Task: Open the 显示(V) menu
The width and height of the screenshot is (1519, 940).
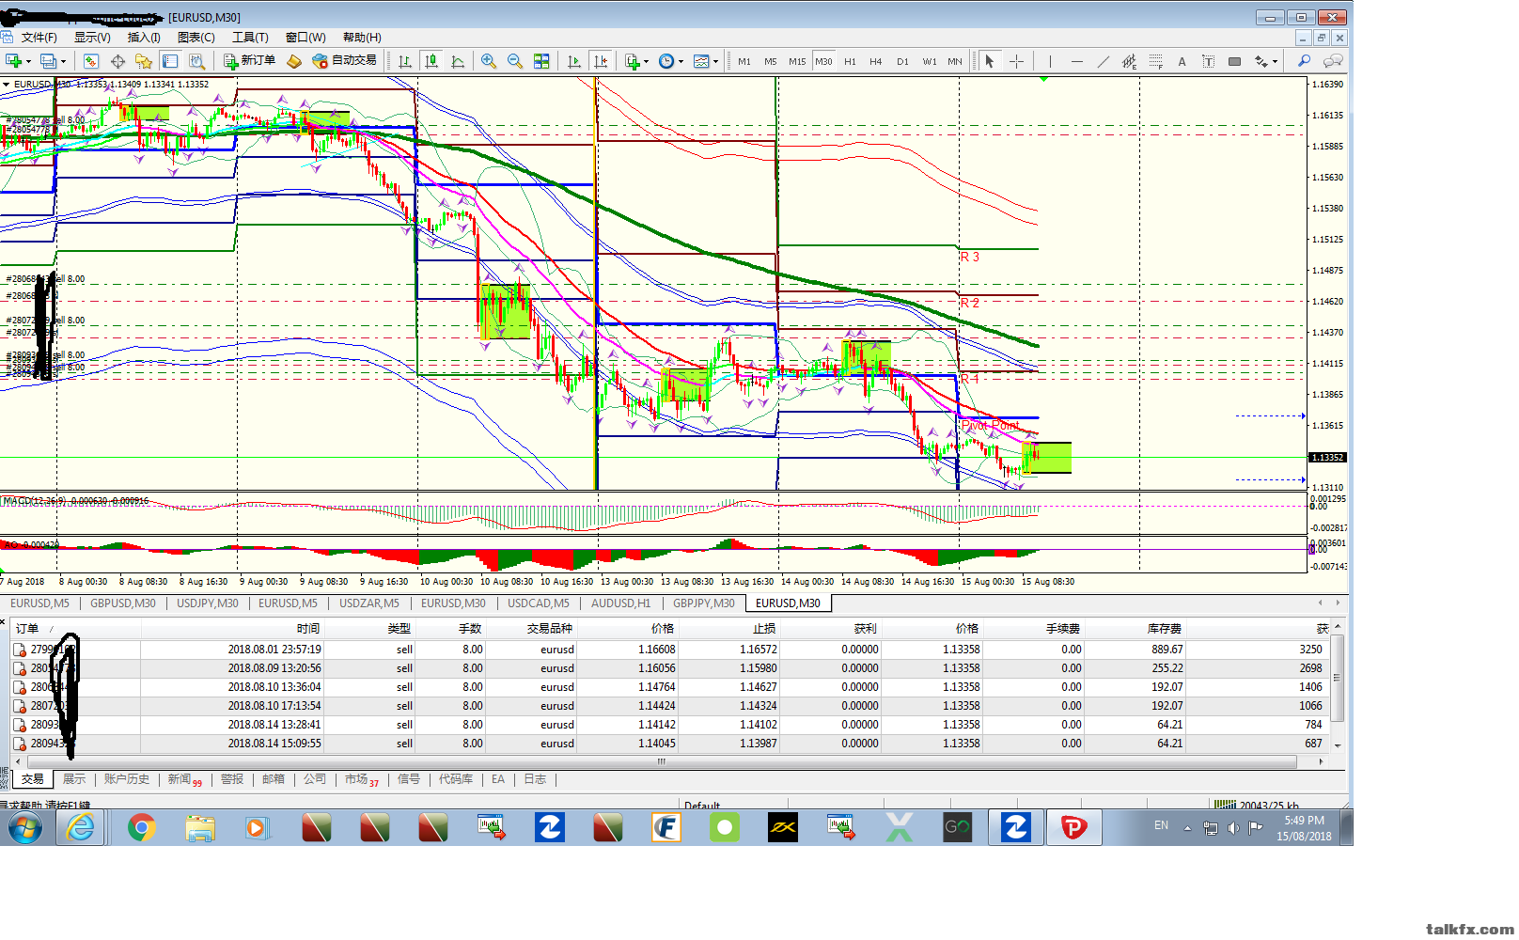Action: (x=92, y=38)
